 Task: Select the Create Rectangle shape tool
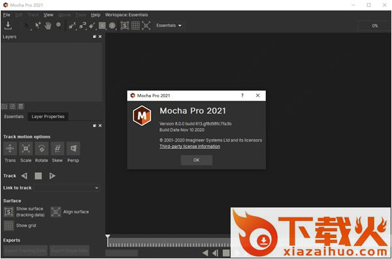(102, 25)
